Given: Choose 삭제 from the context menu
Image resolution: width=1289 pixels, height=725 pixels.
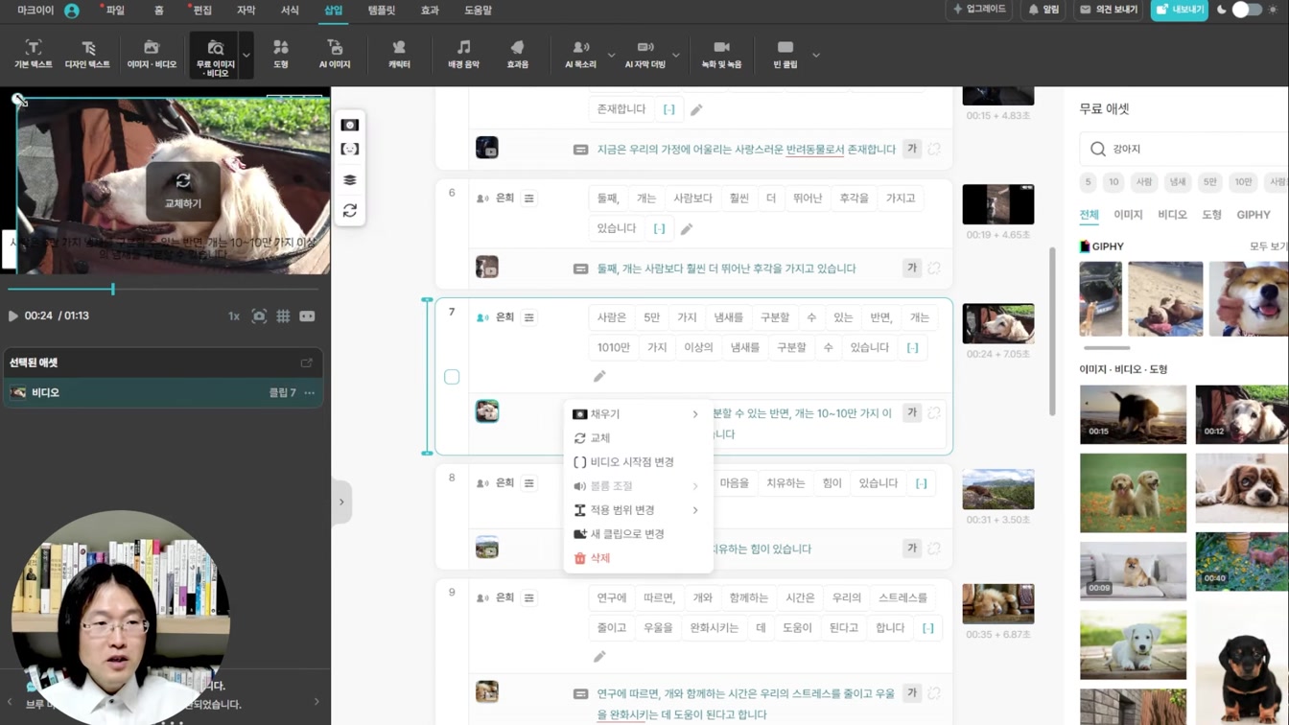Looking at the screenshot, I should pyautogui.click(x=638, y=558).
